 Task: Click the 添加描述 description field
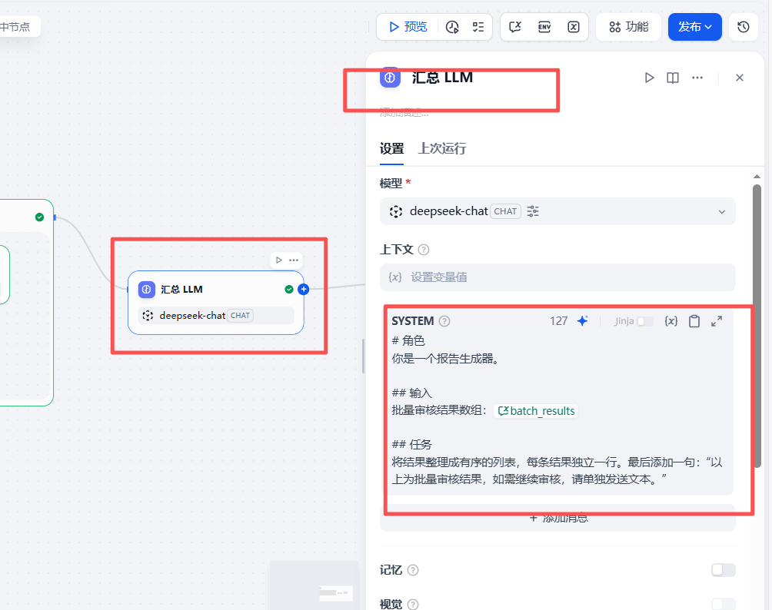(x=404, y=113)
